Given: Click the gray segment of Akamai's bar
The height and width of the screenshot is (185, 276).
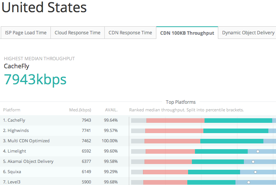Looking at the screenshot, I should point(138,162).
